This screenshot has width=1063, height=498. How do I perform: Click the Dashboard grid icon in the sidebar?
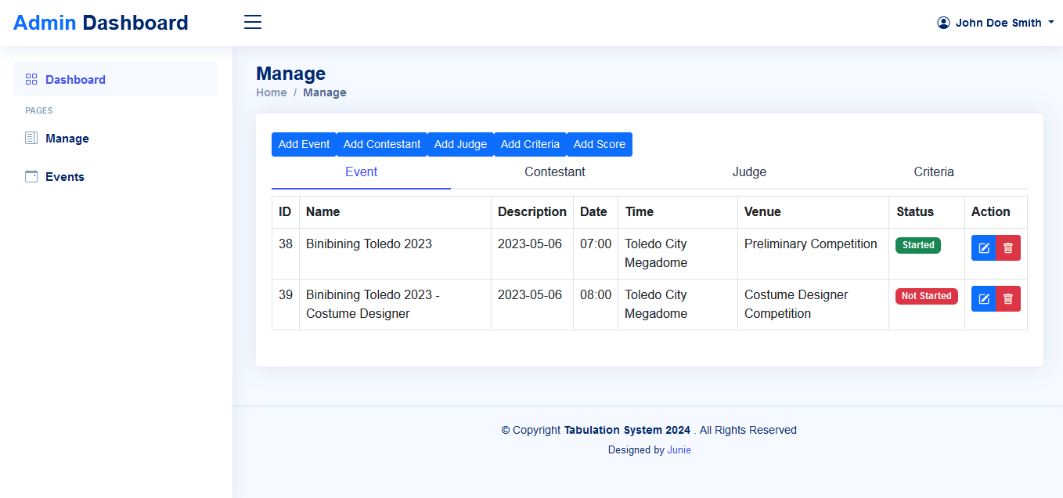[31, 79]
